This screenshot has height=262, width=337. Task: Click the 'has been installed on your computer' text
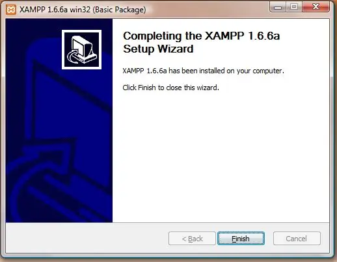point(226,71)
